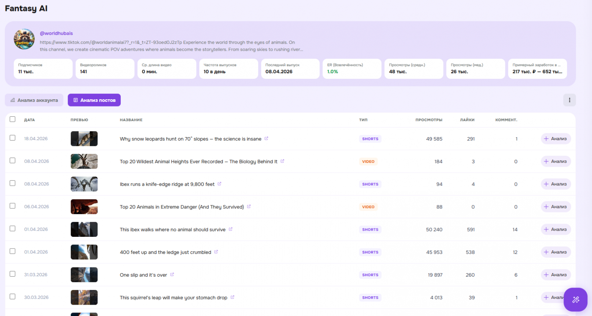Click the НАЗВАНИЕ column header
This screenshot has width=592, height=316.
coord(131,120)
